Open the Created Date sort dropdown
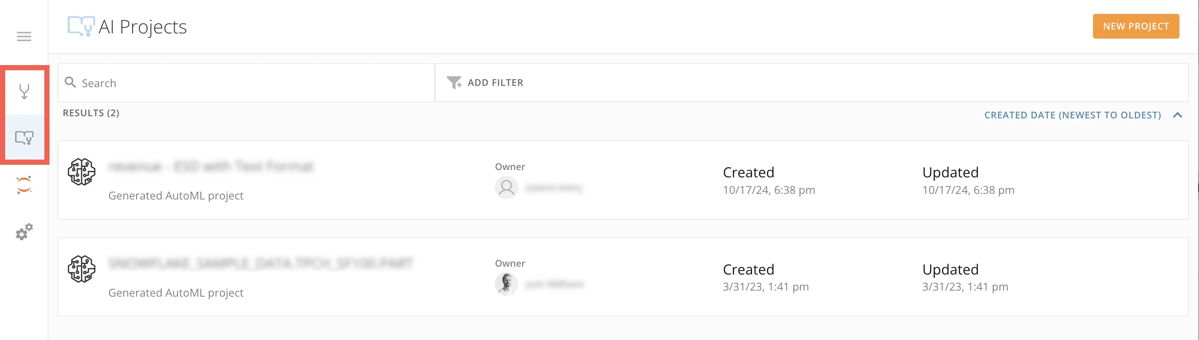This screenshot has width=1199, height=340. [1073, 115]
